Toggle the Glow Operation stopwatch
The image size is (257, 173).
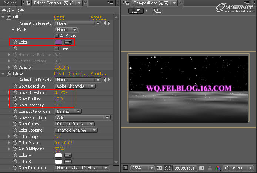pos(15,117)
